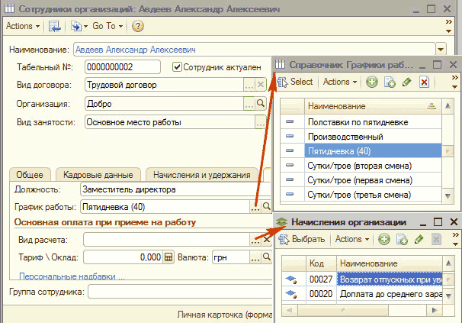Select the Производственный row
Viewport: 462px width, 323px height.
(x=361, y=137)
